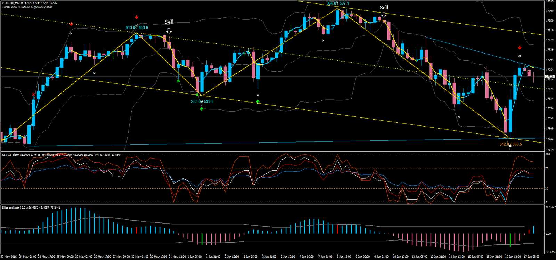Select the red down arrow above 613.0 label

137,17
